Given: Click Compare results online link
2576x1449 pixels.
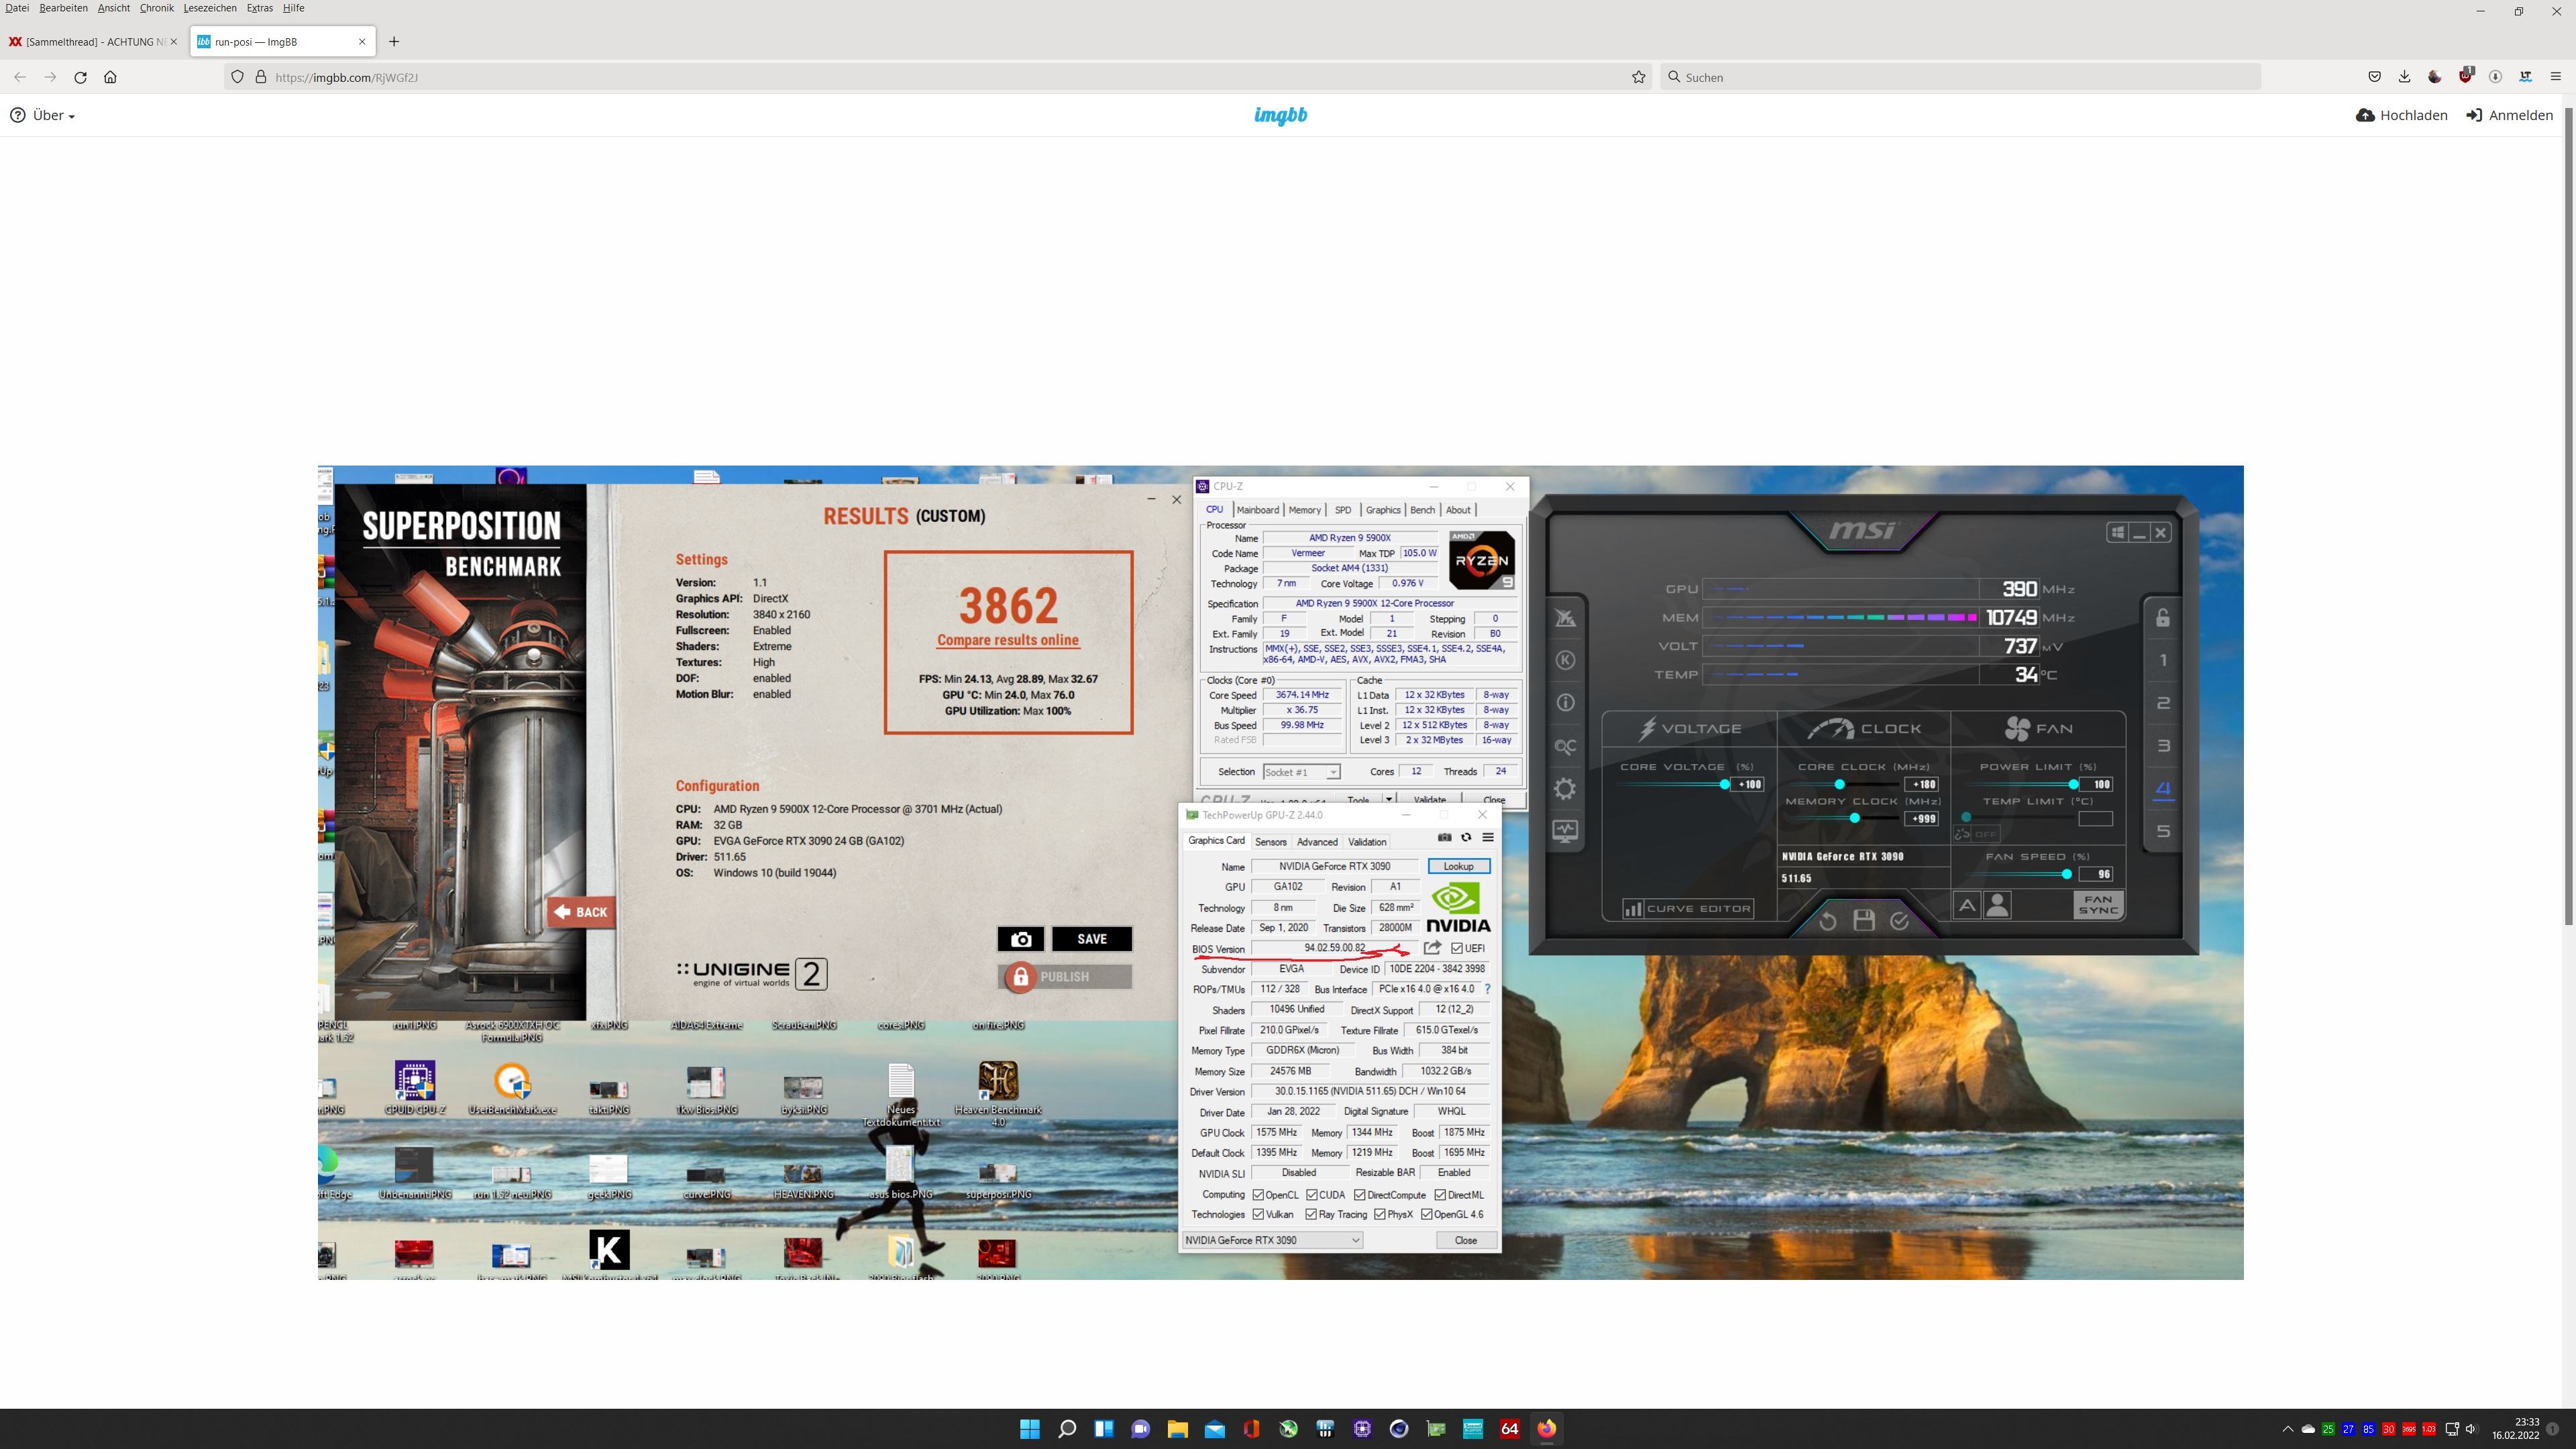Looking at the screenshot, I should pyautogui.click(x=1008, y=640).
